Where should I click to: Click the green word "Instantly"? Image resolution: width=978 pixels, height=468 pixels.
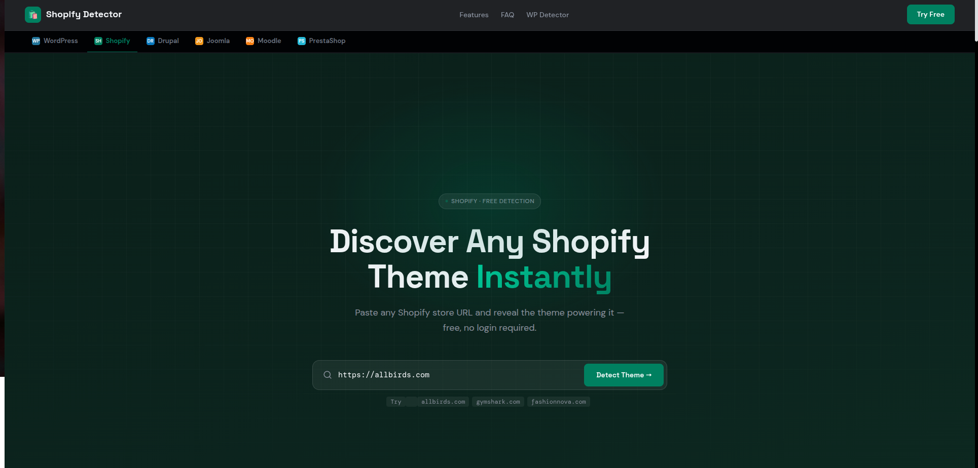click(x=544, y=278)
